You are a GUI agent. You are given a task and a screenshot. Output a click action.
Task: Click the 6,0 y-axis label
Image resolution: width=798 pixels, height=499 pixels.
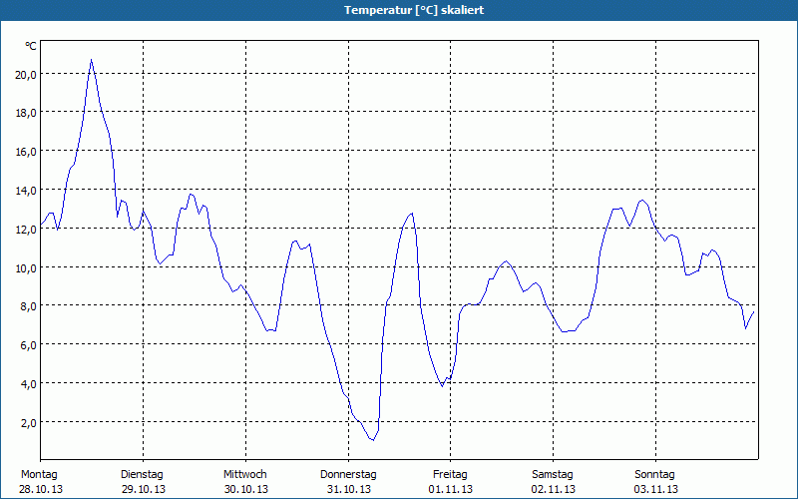point(28,345)
